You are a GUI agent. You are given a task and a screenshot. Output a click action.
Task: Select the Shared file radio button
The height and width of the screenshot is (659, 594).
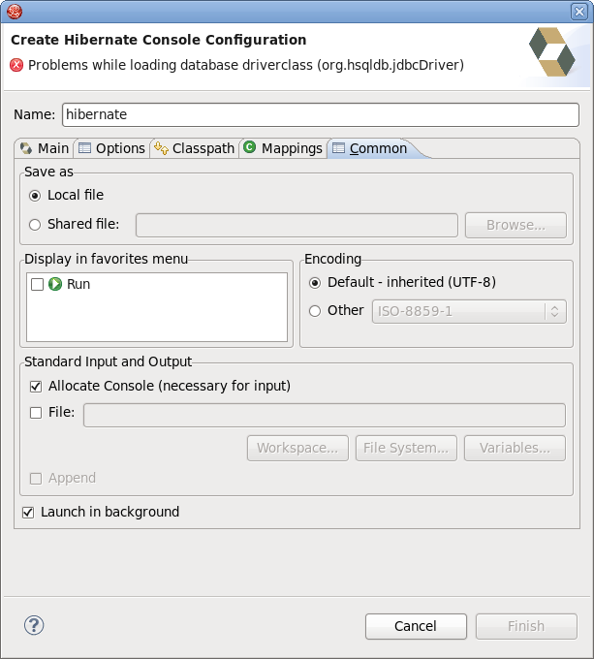[x=36, y=224]
